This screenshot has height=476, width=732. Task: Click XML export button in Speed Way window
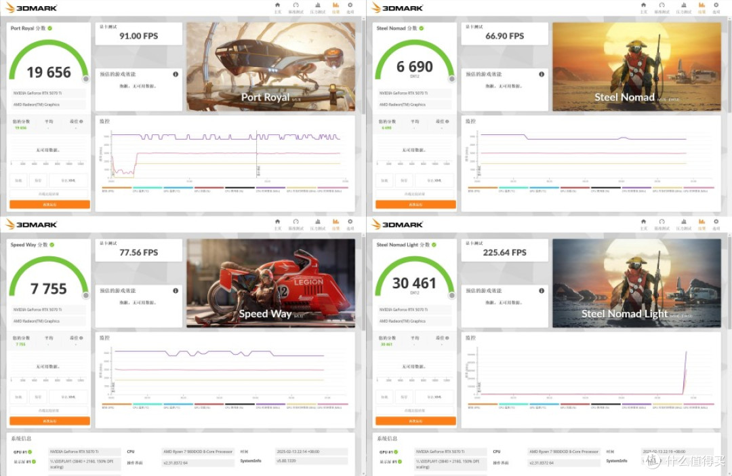point(68,397)
